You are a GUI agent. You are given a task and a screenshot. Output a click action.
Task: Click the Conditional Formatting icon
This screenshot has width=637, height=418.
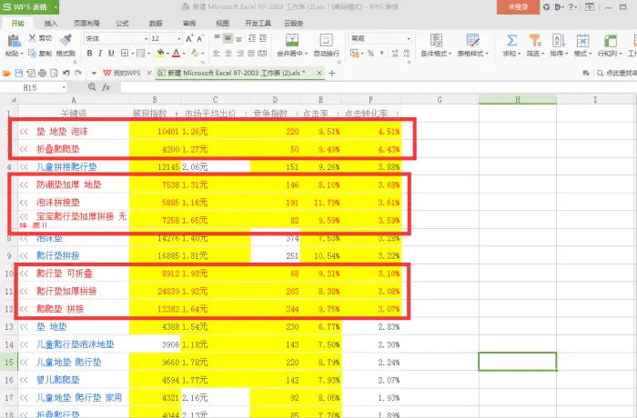tap(436, 40)
